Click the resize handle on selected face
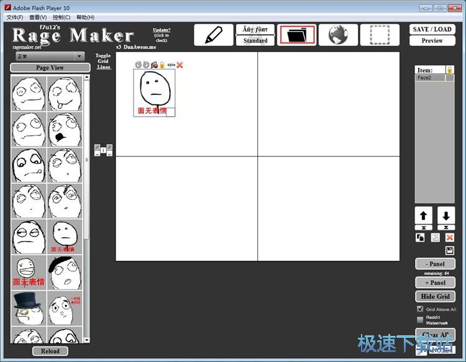 171,112
